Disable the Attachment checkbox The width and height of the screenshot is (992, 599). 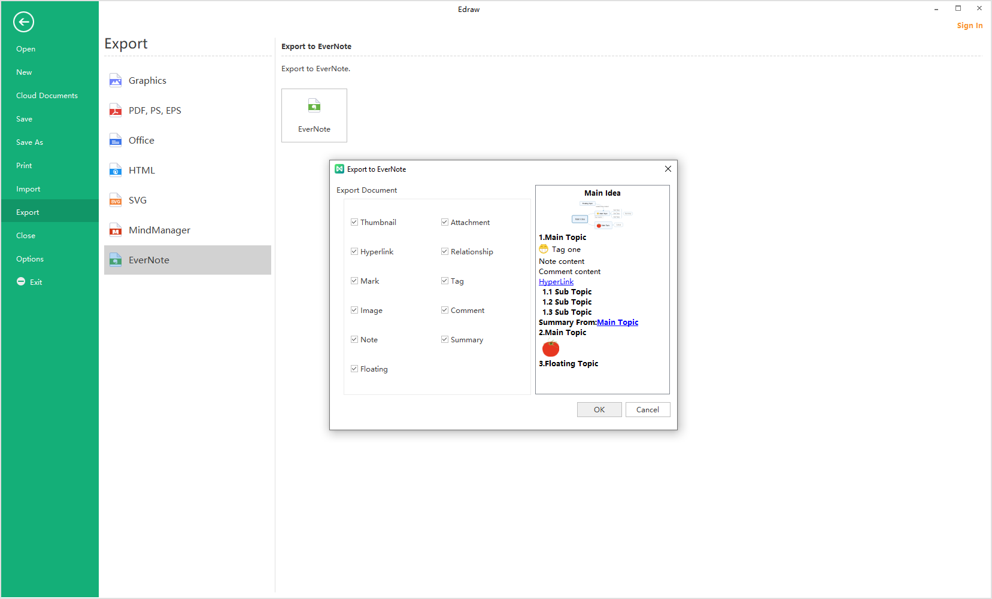(x=445, y=222)
